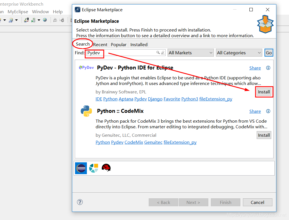Click the Django tag link
Screen dimensions: 289x220
pyautogui.click(x=155, y=99)
